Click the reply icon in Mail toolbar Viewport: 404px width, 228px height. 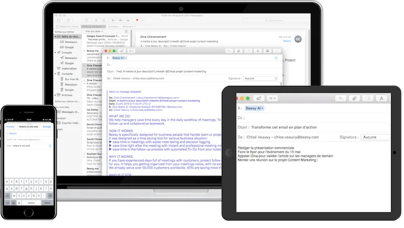click(113, 21)
